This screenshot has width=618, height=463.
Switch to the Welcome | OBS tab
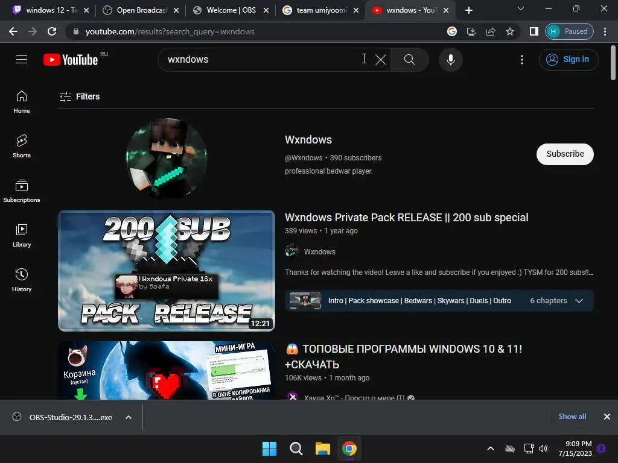226,10
